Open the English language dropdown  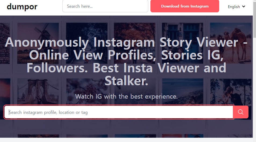236,7
